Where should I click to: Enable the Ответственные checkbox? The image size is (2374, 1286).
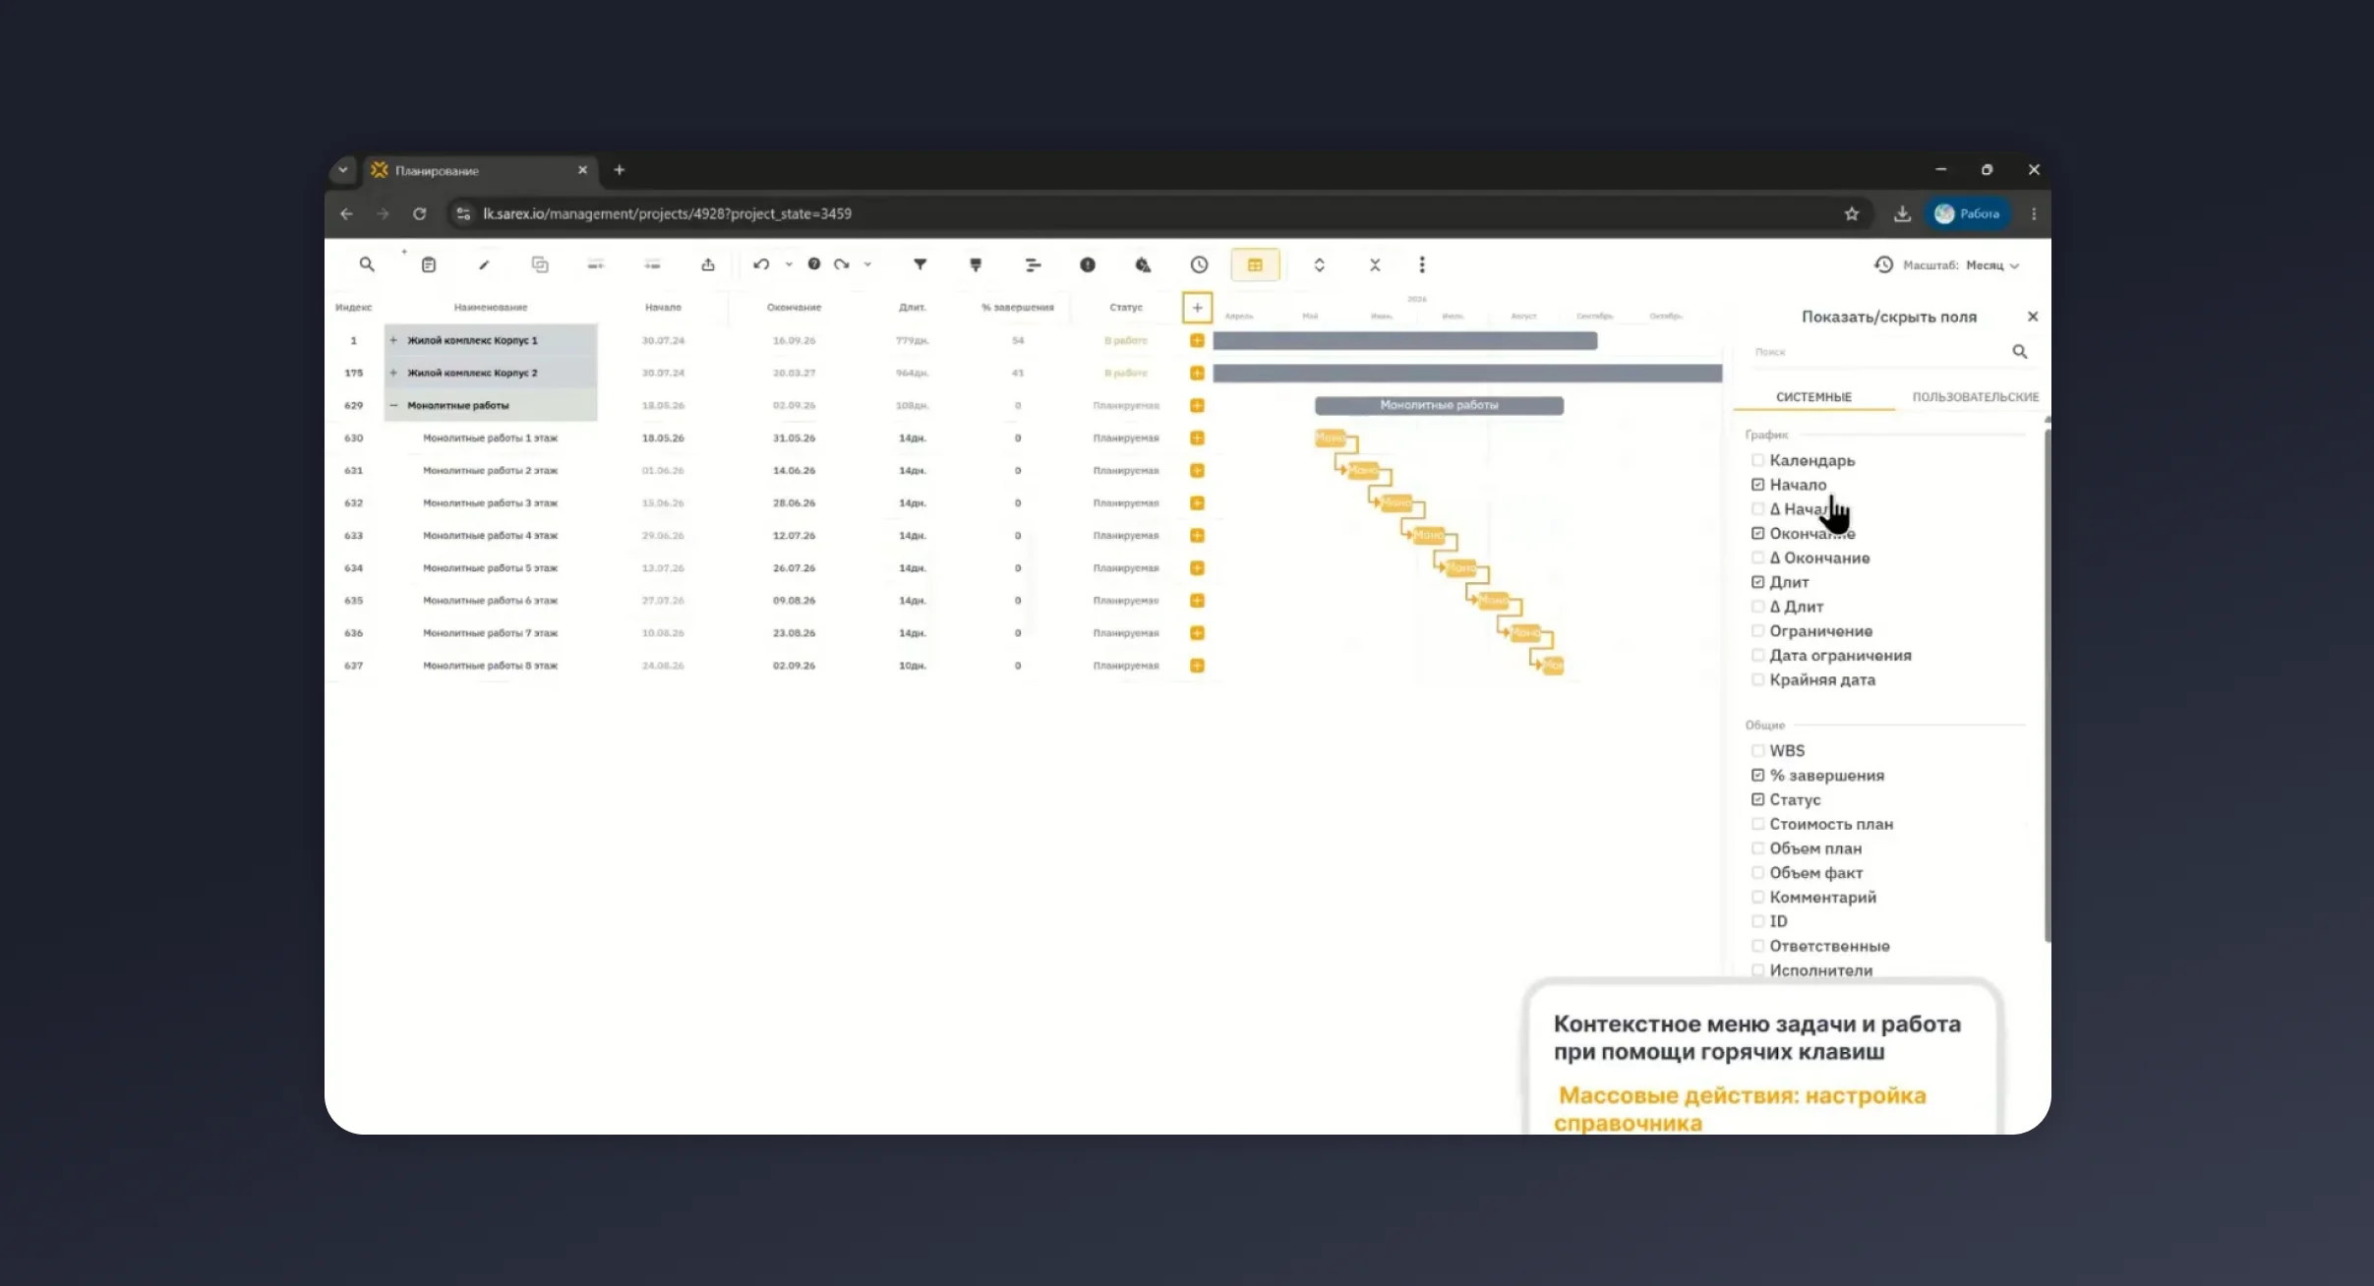point(1757,946)
